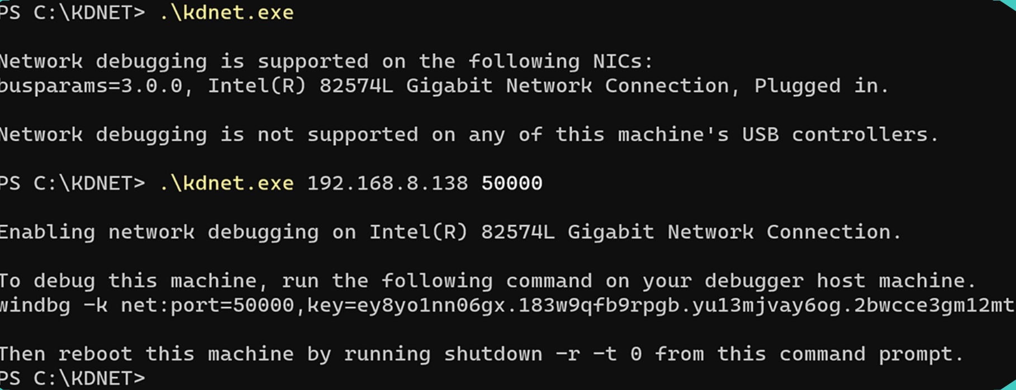This screenshot has height=390, width=1016.
Task: Click the 'Plugged in.' status text
Action: (821, 86)
